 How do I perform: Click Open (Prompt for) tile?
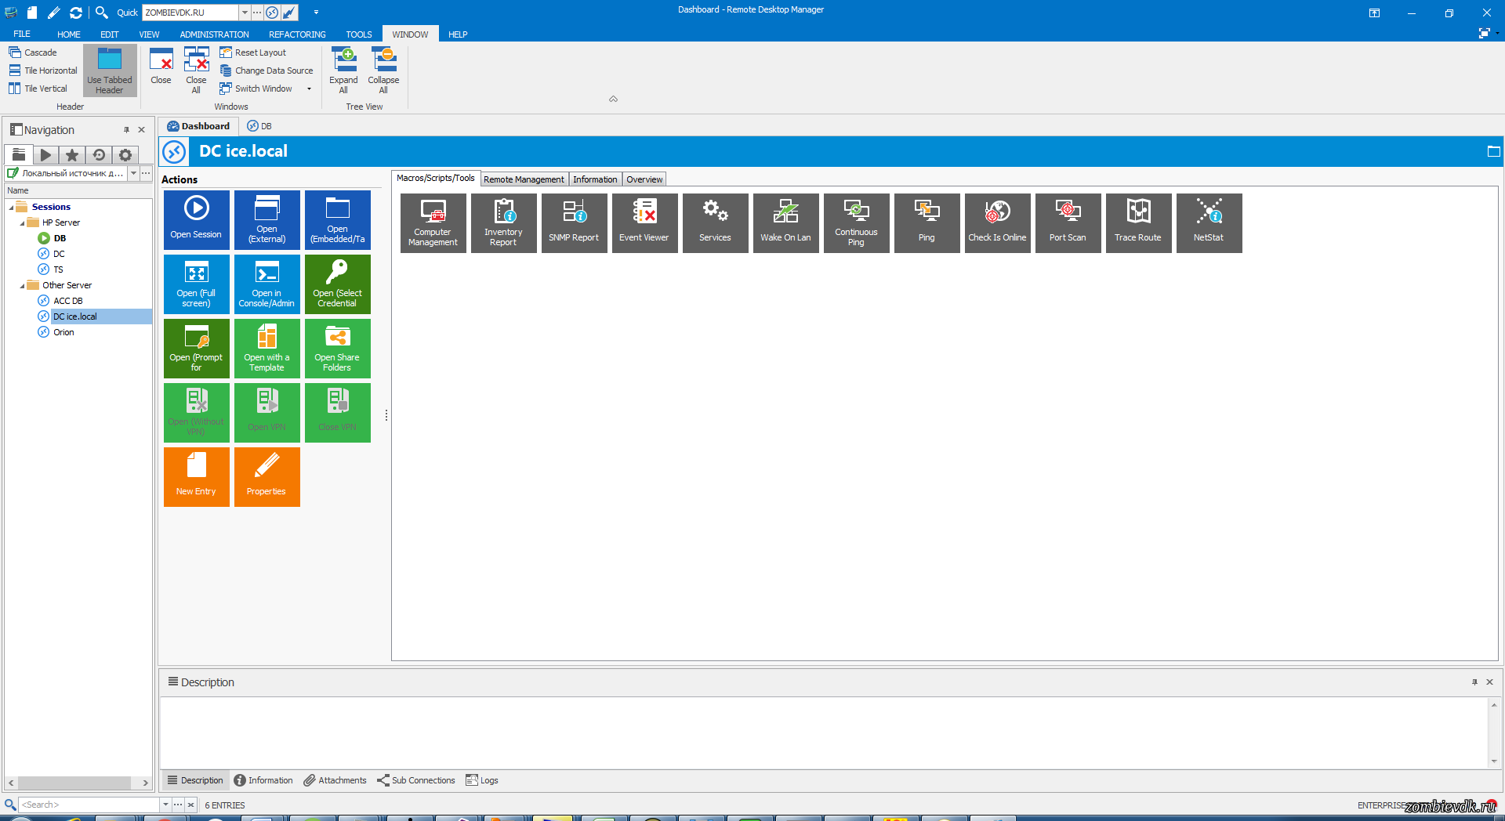pos(197,349)
